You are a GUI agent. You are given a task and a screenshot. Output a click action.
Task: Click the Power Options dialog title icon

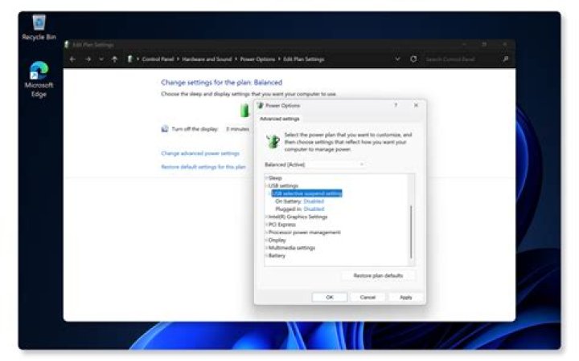260,105
